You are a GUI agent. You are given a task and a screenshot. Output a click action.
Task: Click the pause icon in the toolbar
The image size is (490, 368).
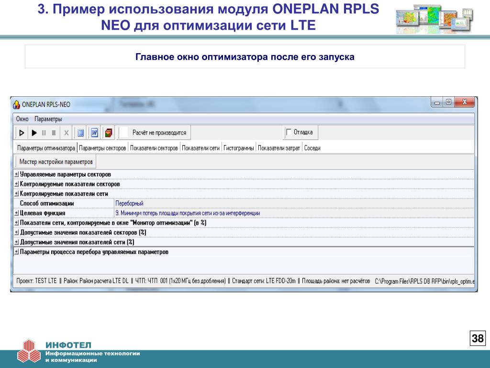point(44,133)
